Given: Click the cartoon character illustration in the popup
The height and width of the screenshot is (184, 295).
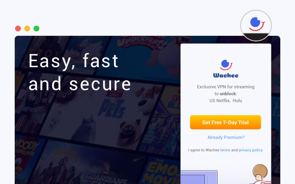Looking at the screenshot, I should click(260, 174).
